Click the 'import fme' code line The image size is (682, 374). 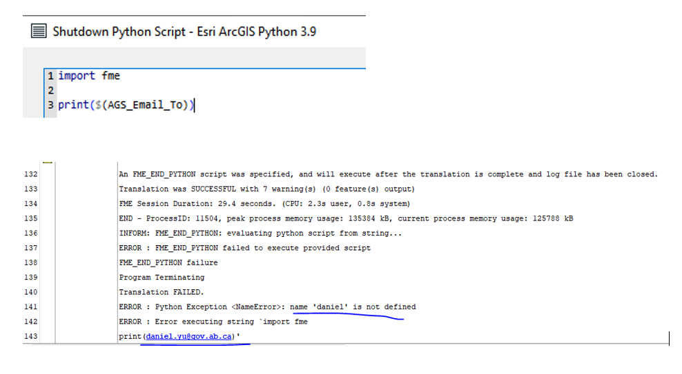pos(89,76)
